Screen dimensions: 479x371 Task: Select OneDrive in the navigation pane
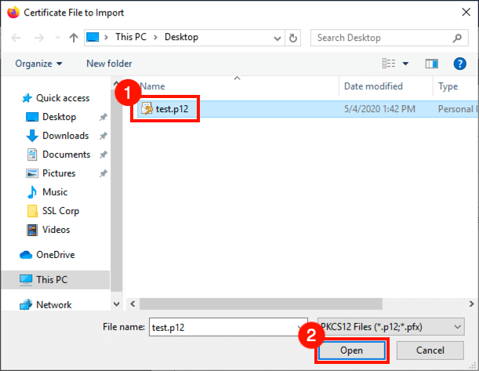click(x=56, y=254)
